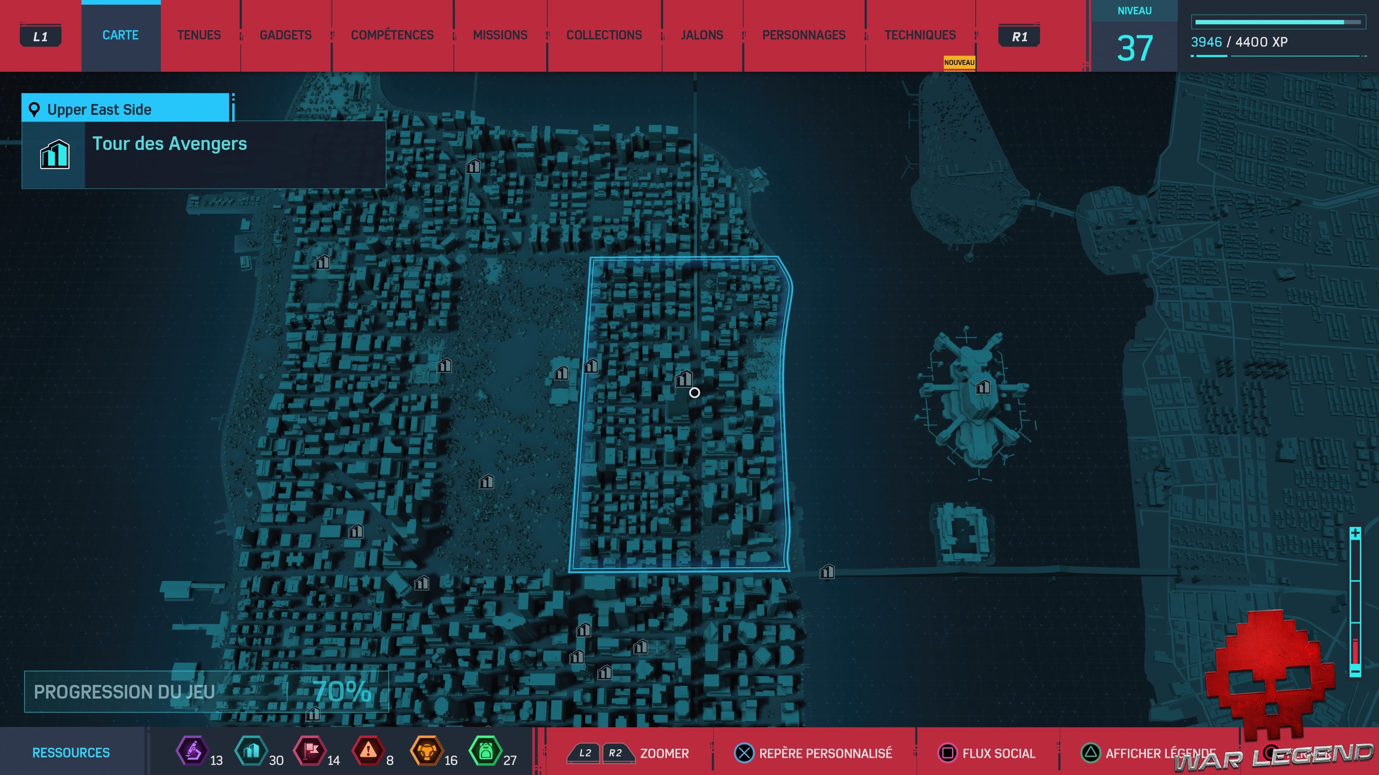
Task: Click plus on the zoom slider
Action: click(x=1355, y=533)
